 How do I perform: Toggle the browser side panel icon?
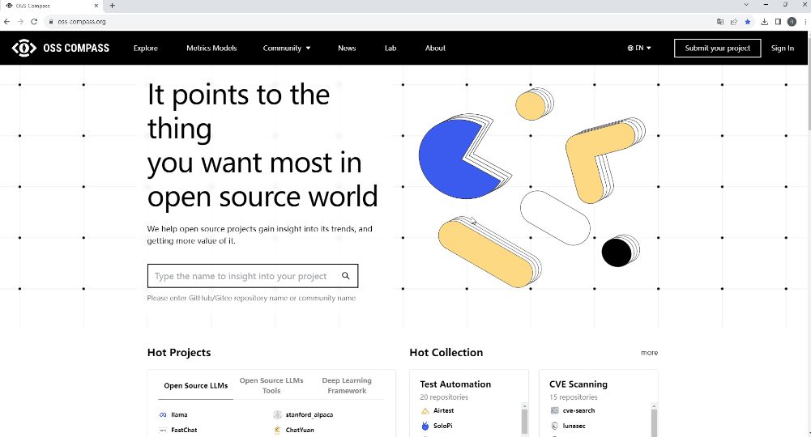click(x=778, y=22)
